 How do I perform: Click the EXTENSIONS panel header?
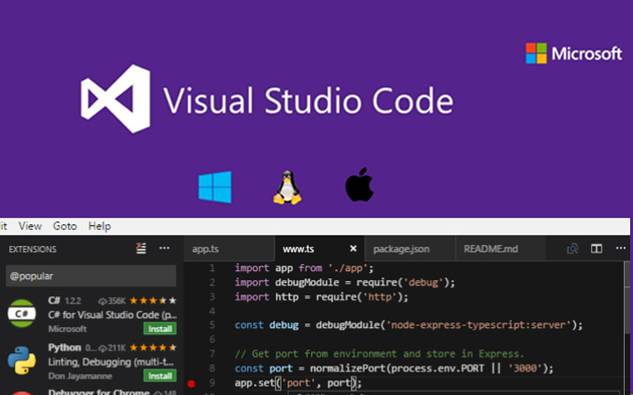point(33,250)
